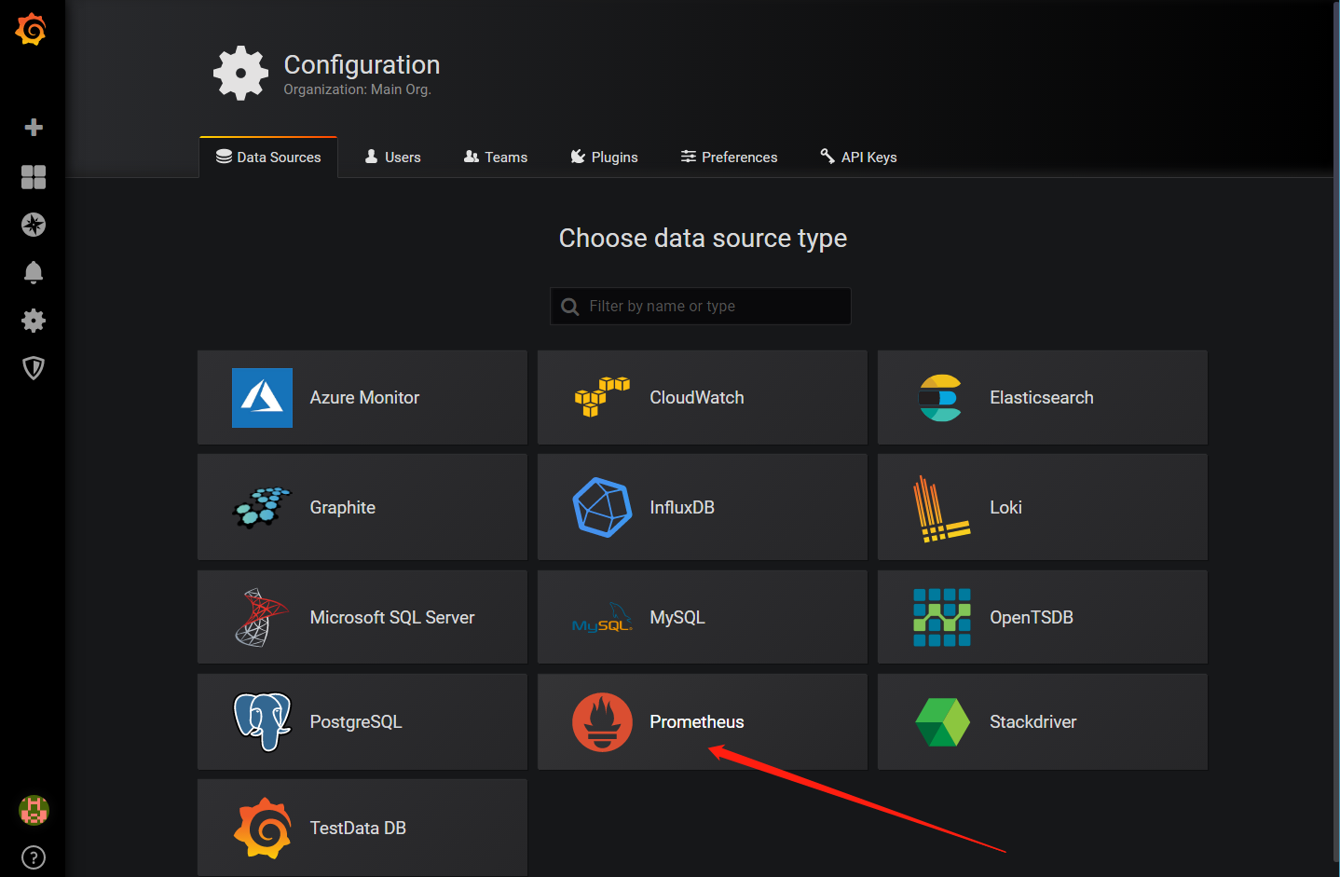The image size is (1340, 877).
Task: Click the TestData DB Grafana logo
Action: click(262, 828)
